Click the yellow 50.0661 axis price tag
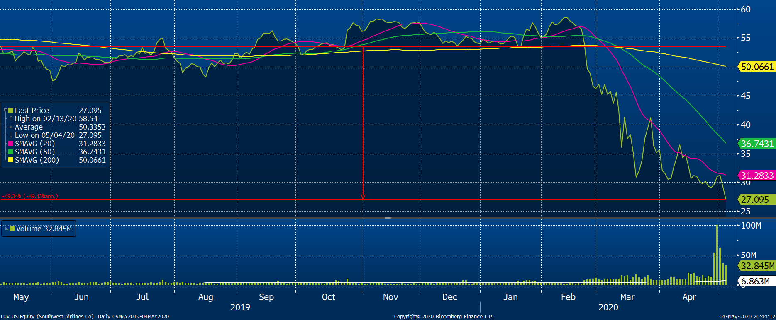The width and height of the screenshot is (776, 320). (x=756, y=67)
